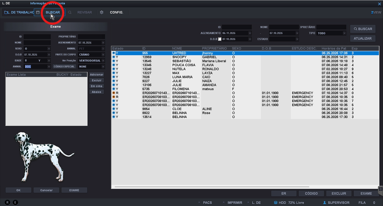Screen dimensions: 383x206
Task: Switch to the REVISAR tab
Action: pos(84,12)
